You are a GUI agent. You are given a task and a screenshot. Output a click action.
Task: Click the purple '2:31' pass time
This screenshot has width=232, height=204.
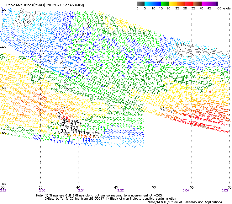coord(81,191)
